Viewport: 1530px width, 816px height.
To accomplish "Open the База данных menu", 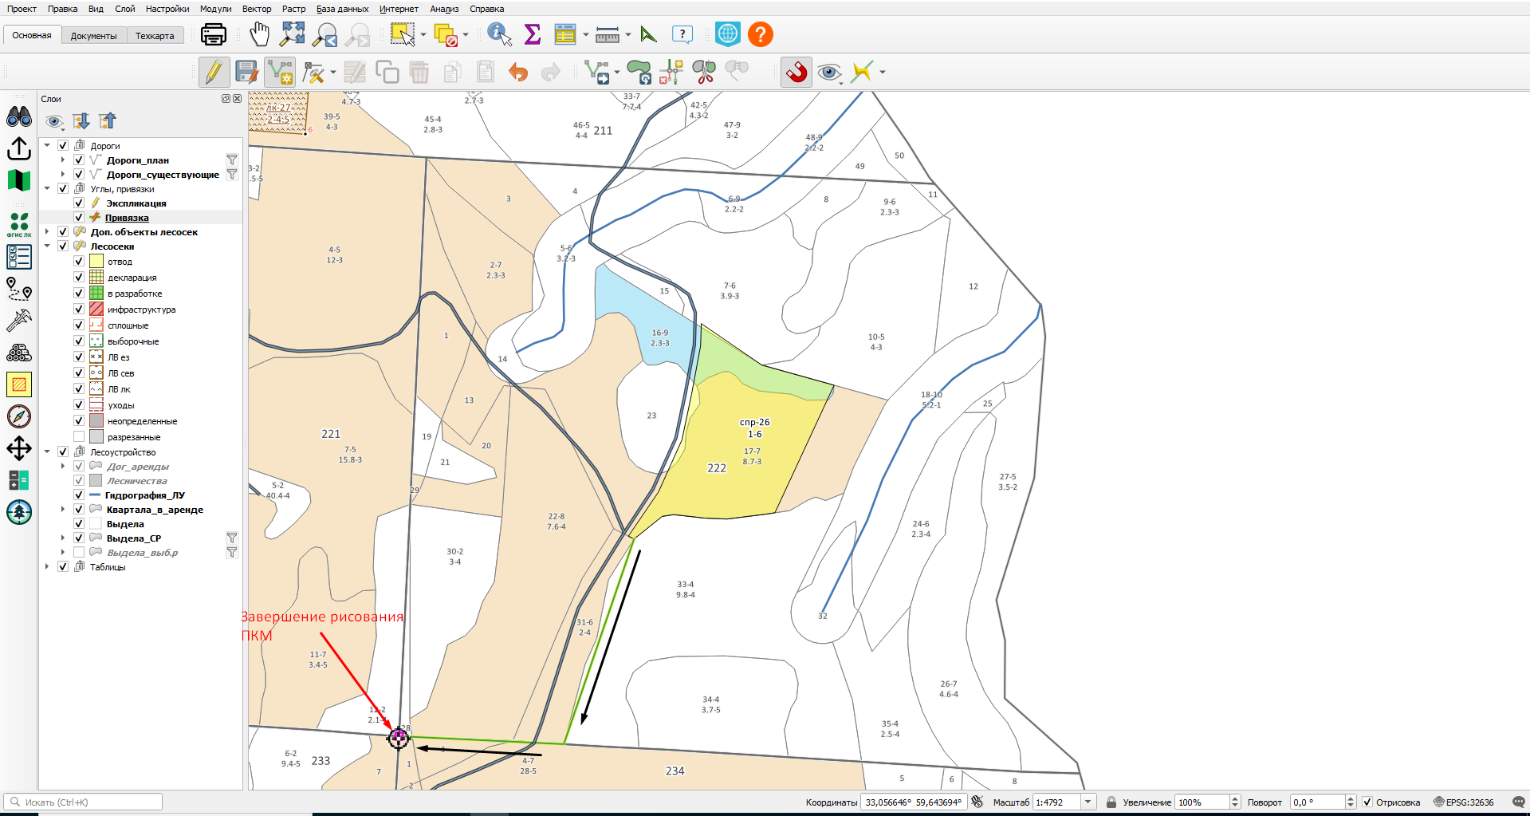I will tap(342, 9).
